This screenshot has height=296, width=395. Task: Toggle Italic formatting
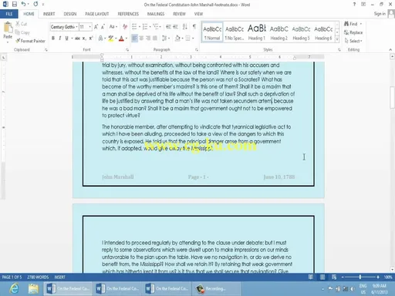59,39
